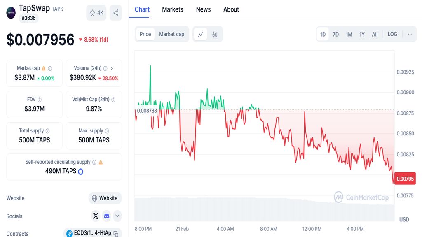Expand Volume (24h) arrow chevron
The image size is (422, 237).
(111, 69)
